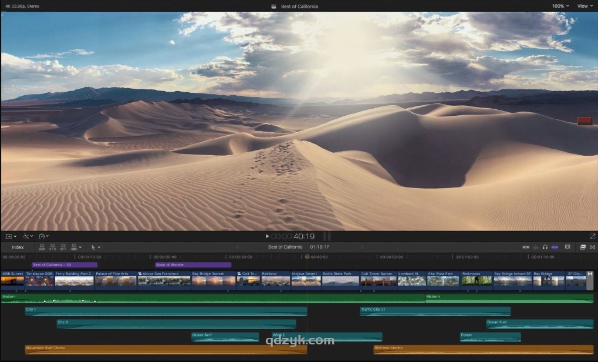This screenshot has width=598, height=362.
Task: Toggle snapping in the timeline
Action: (x=555, y=247)
